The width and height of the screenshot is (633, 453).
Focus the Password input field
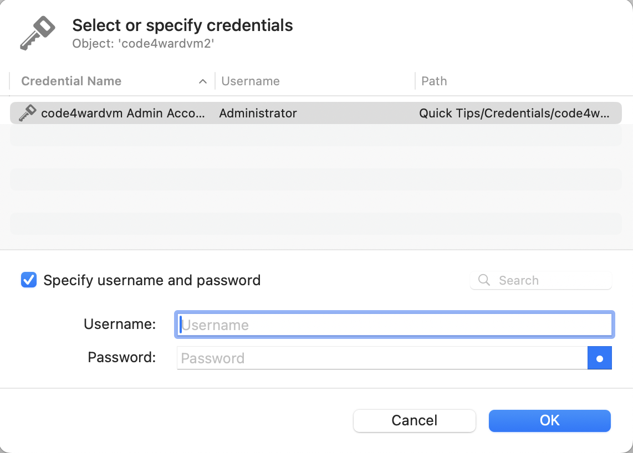[382, 358]
